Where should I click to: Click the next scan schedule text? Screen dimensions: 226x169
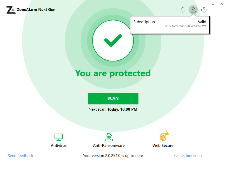point(113,109)
